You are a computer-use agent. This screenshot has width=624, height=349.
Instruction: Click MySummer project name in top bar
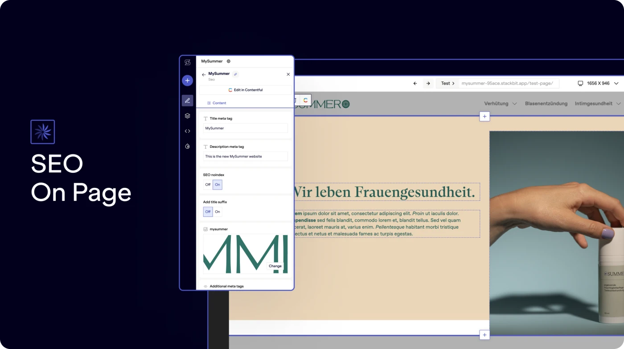(212, 61)
